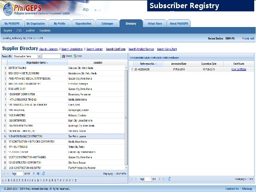The height and width of the screenshot is (192, 256).
Task: Select row 07-00 AUTO SHOP
Action: [63, 89]
